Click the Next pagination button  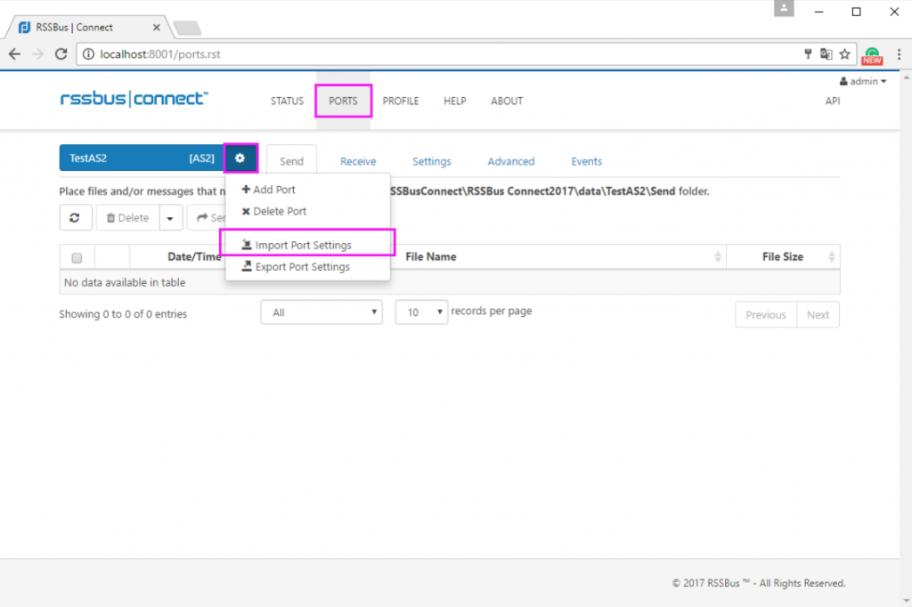click(818, 314)
